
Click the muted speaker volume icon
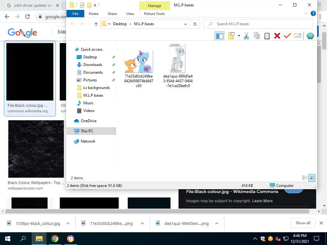278,239
